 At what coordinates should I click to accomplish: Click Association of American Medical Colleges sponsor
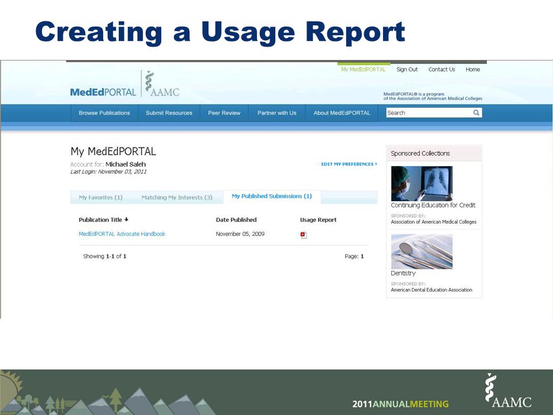tap(433, 222)
